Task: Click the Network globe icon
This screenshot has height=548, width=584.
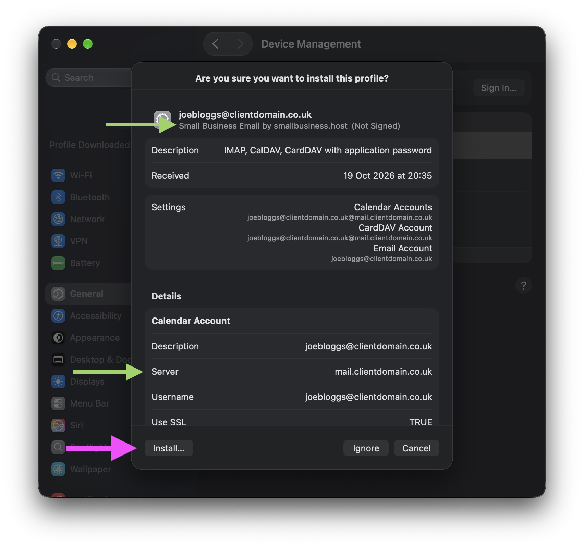Action: tap(58, 219)
